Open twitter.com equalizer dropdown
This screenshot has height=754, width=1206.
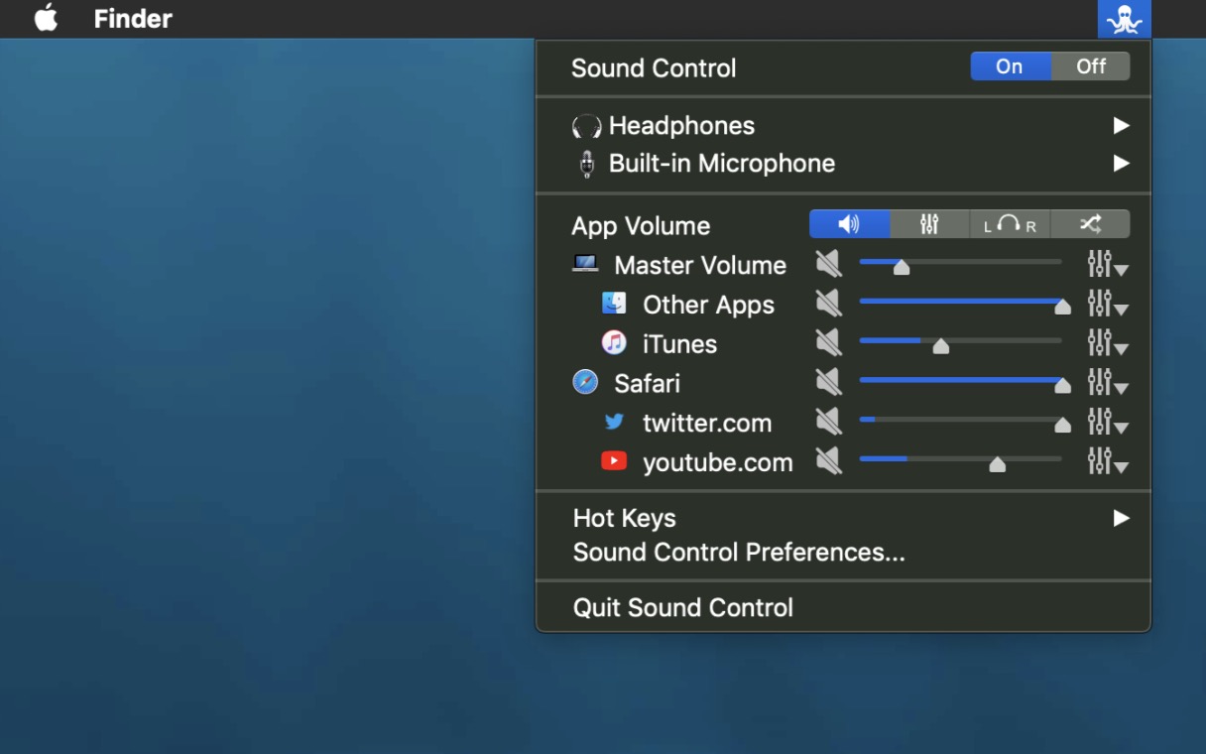coord(1108,422)
